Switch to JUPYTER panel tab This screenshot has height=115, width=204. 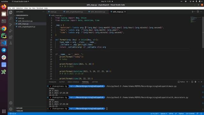tap(95, 82)
